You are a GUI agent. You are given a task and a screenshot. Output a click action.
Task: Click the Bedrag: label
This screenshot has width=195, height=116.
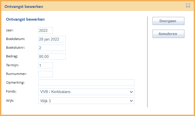pos(12,56)
